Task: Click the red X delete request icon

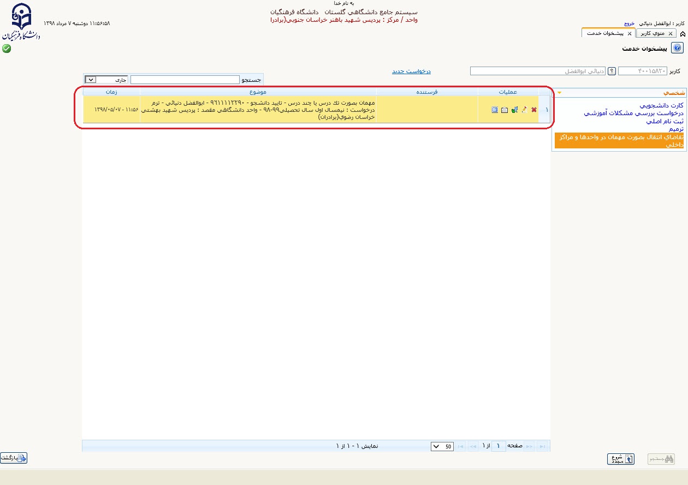Action: pos(534,110)
